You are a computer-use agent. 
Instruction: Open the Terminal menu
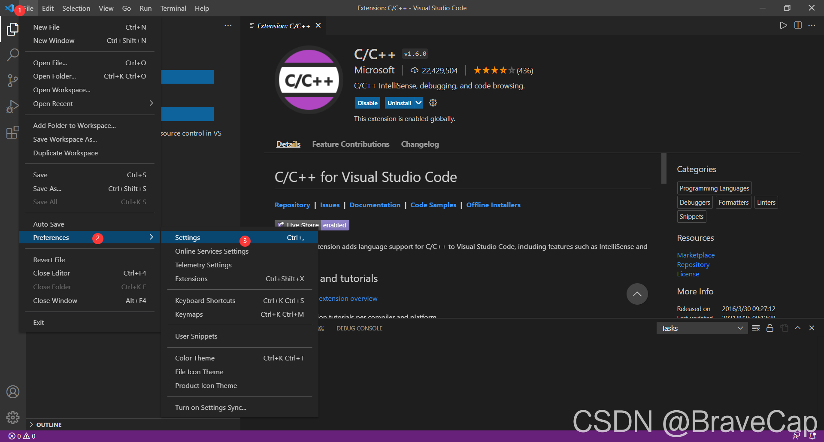click(x=173, y=8)
